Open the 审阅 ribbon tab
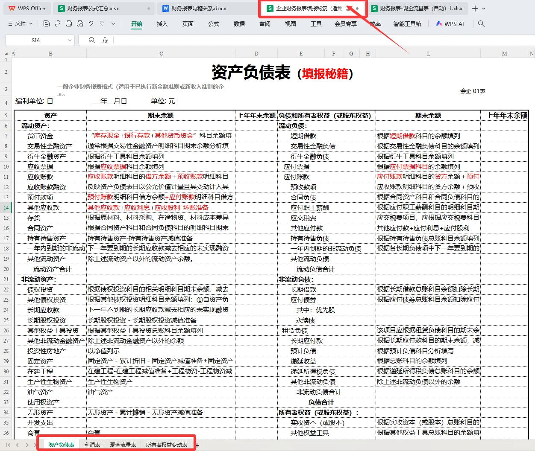 [x=265, y=24]
